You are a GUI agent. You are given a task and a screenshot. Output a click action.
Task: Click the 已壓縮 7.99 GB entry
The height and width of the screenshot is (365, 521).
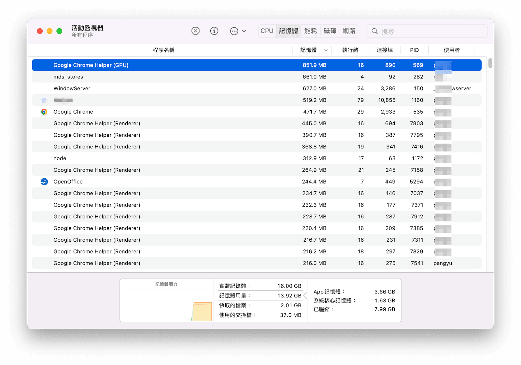click(x=354, y=309)
